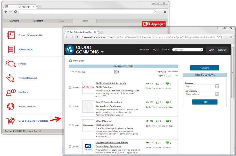Check Compare for LINUX64 Generic Linux Servers
Image resolution: width=236 pixels, height=156 pixels.
(x=70, y=146)
